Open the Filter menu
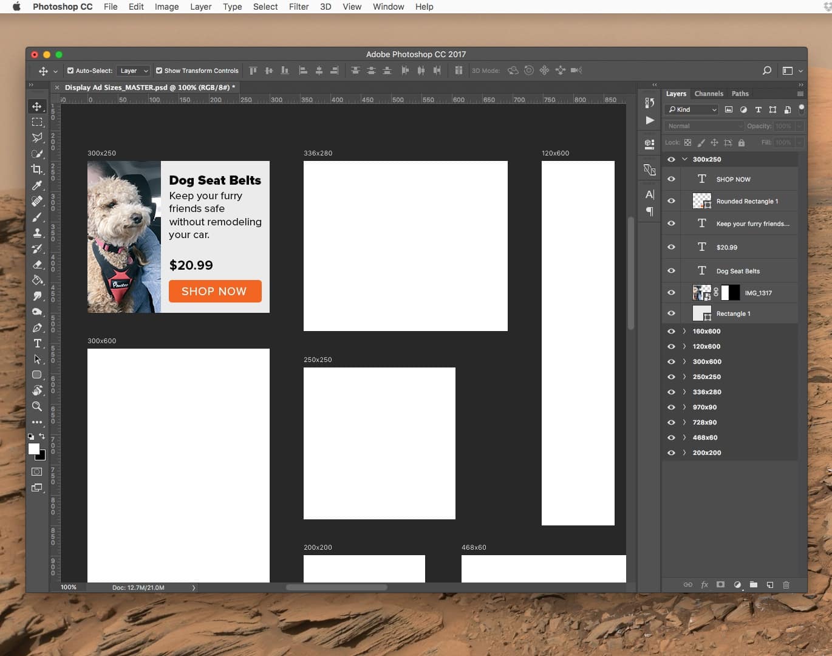Image resolution: width=832 pixels, height=656 pixels. click(298, 7)
